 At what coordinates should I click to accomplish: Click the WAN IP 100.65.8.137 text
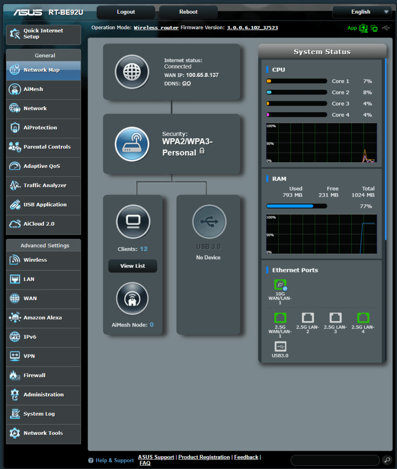pos(202,75)
